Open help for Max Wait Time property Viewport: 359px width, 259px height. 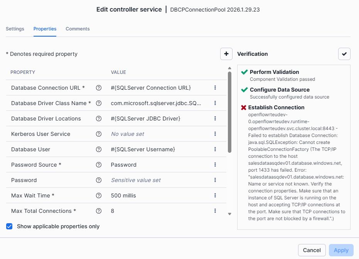pyautogui.click(x=99, y=196)
